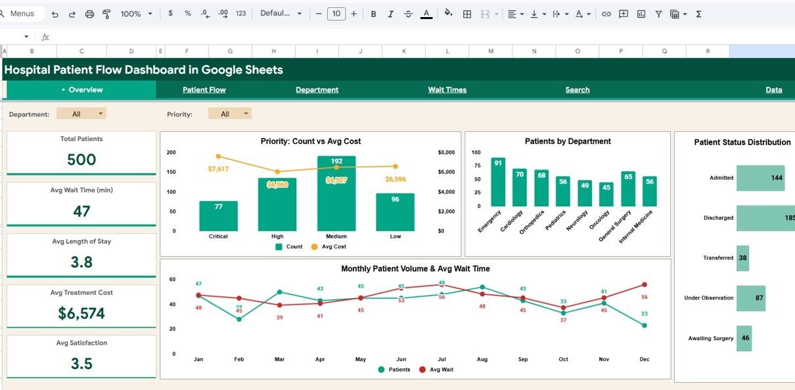
Task: Select the Paint format tool
Action: [x=106, y=14]
